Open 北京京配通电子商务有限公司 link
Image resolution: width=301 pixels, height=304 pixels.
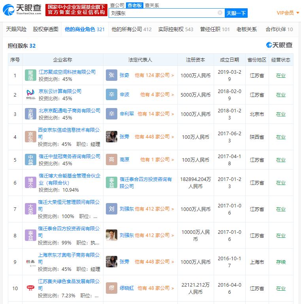70,110
